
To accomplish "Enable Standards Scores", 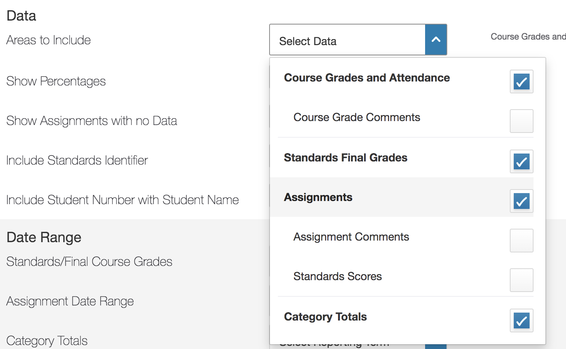I will tap(521, 280).
